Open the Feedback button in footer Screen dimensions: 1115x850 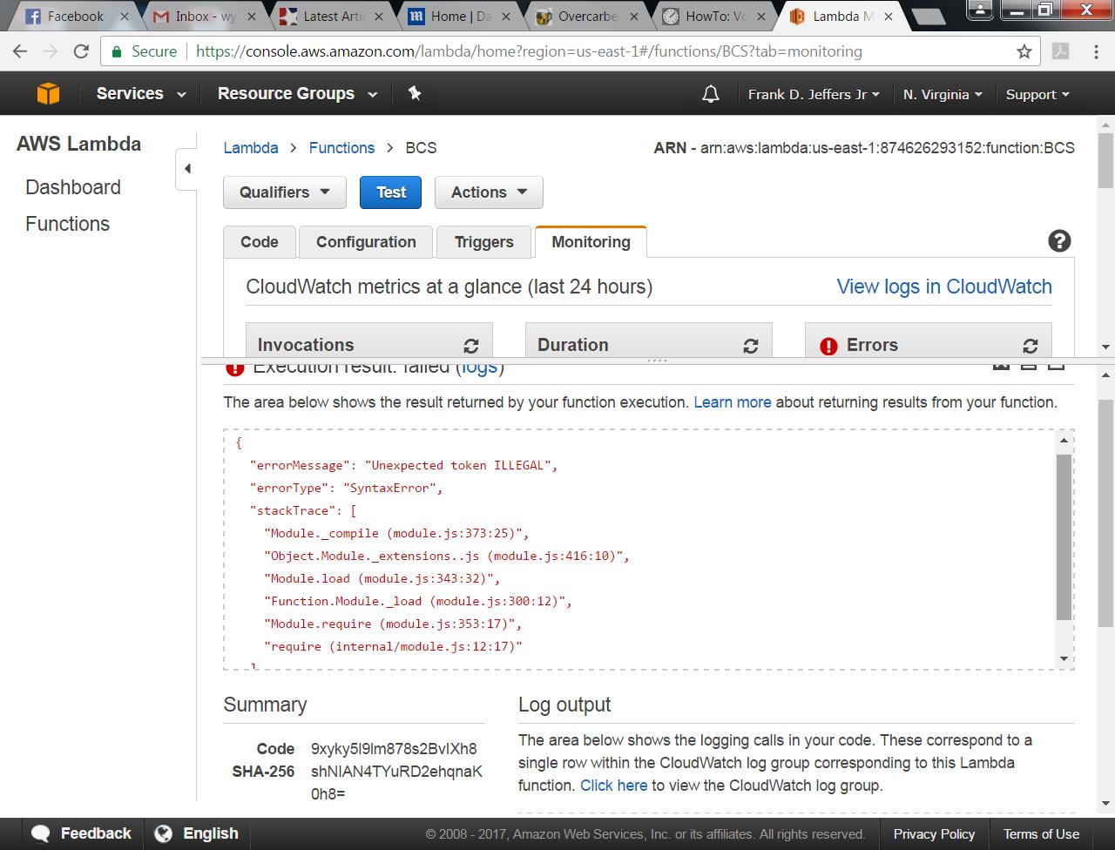click(81, 833)
